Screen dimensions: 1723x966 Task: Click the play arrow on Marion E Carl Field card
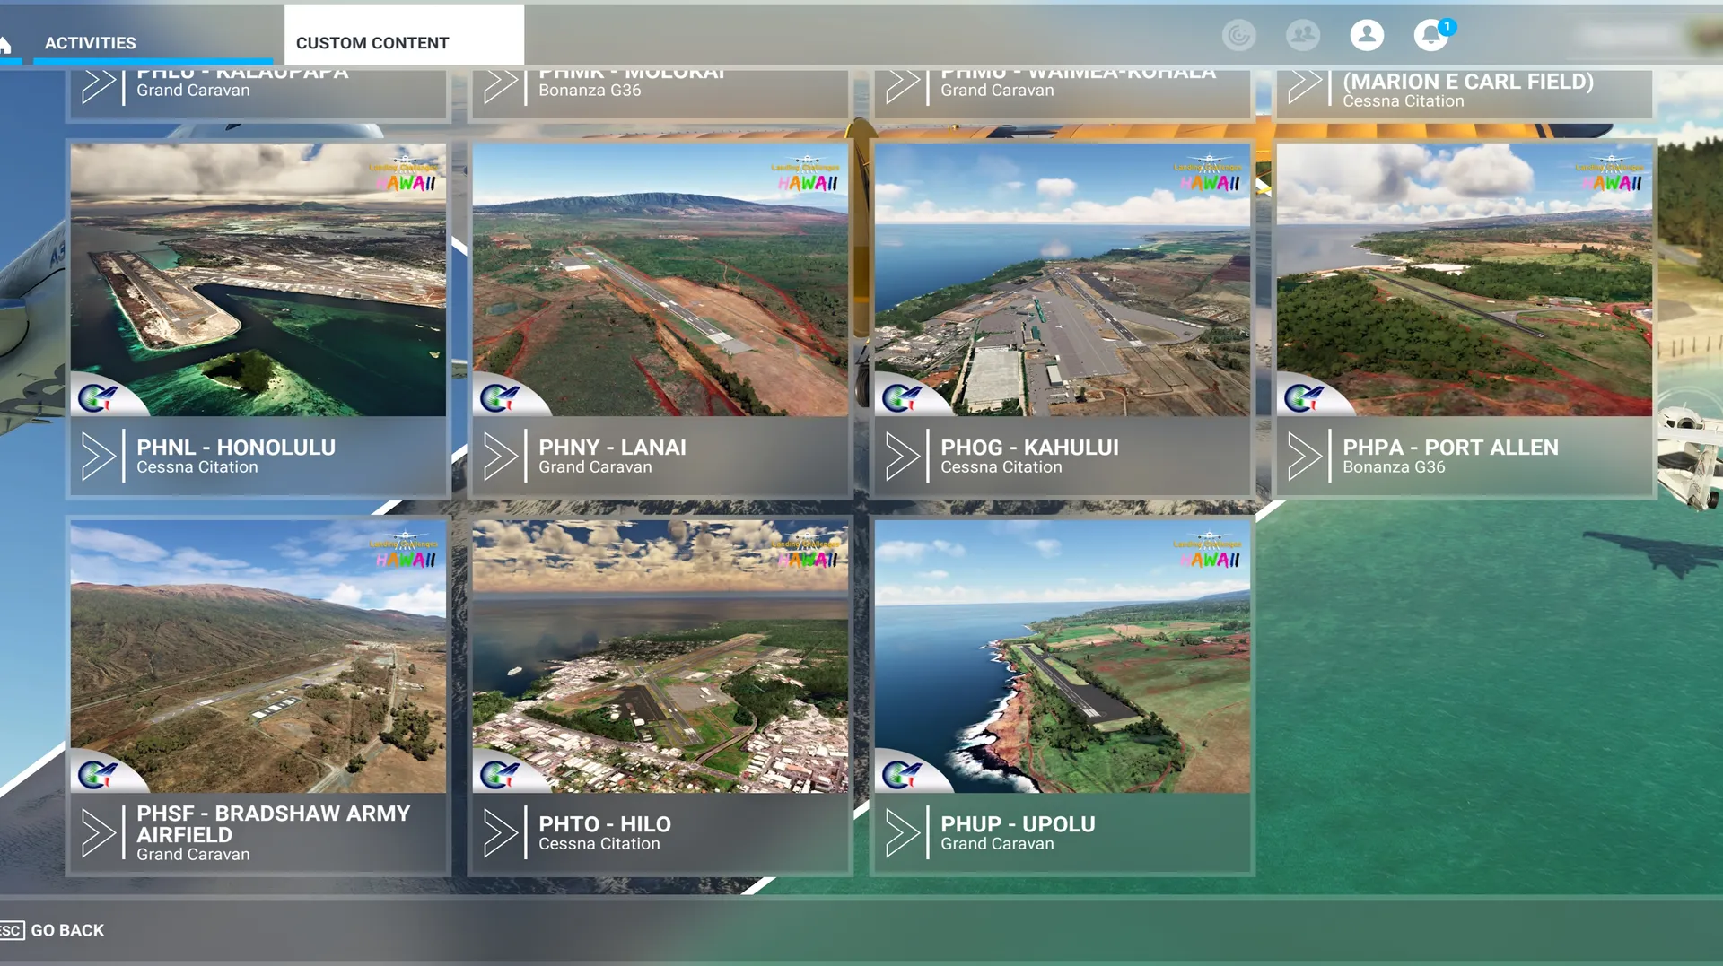point(1305,86)
